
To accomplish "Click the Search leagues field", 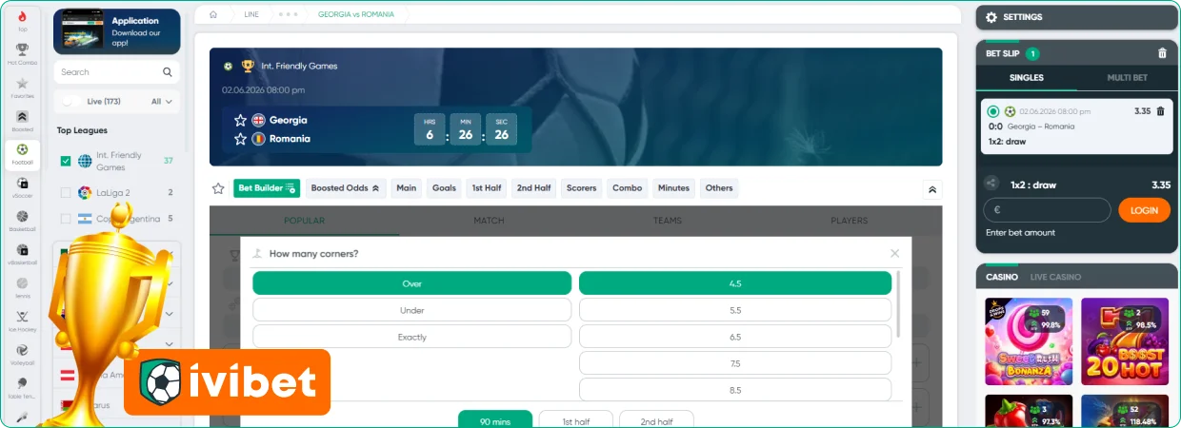I will [117, 72].
